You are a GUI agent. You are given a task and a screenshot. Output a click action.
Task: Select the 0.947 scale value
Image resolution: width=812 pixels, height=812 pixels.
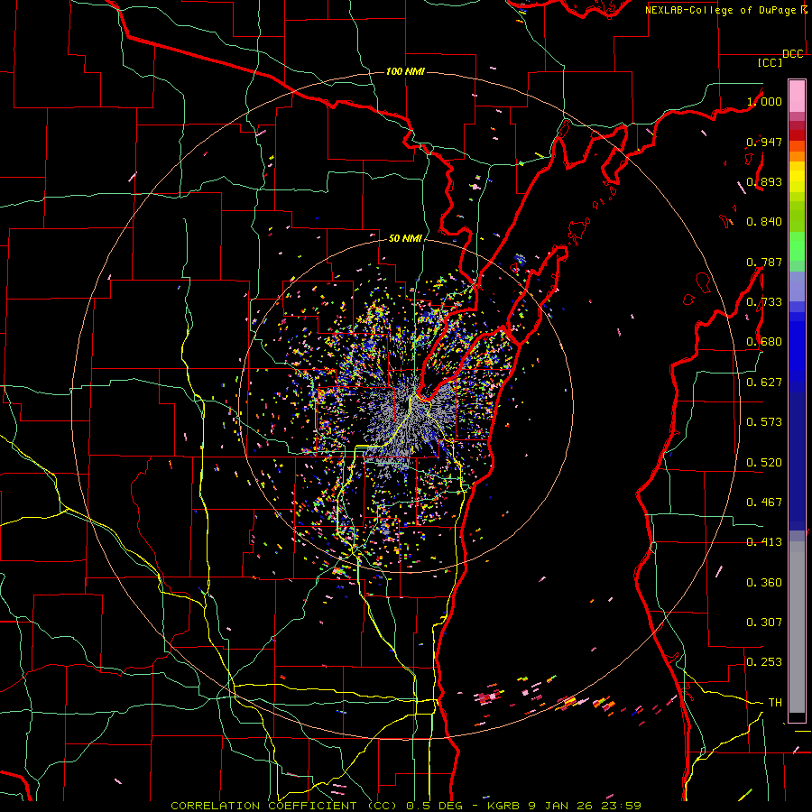point(764,142)
